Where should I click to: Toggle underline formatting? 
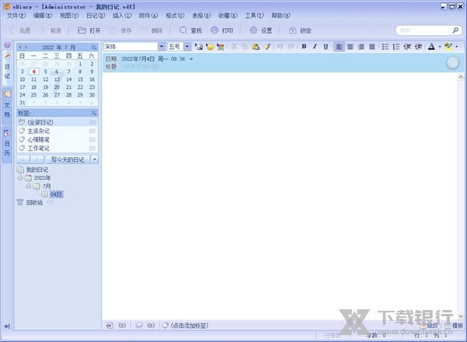[326, 47]
